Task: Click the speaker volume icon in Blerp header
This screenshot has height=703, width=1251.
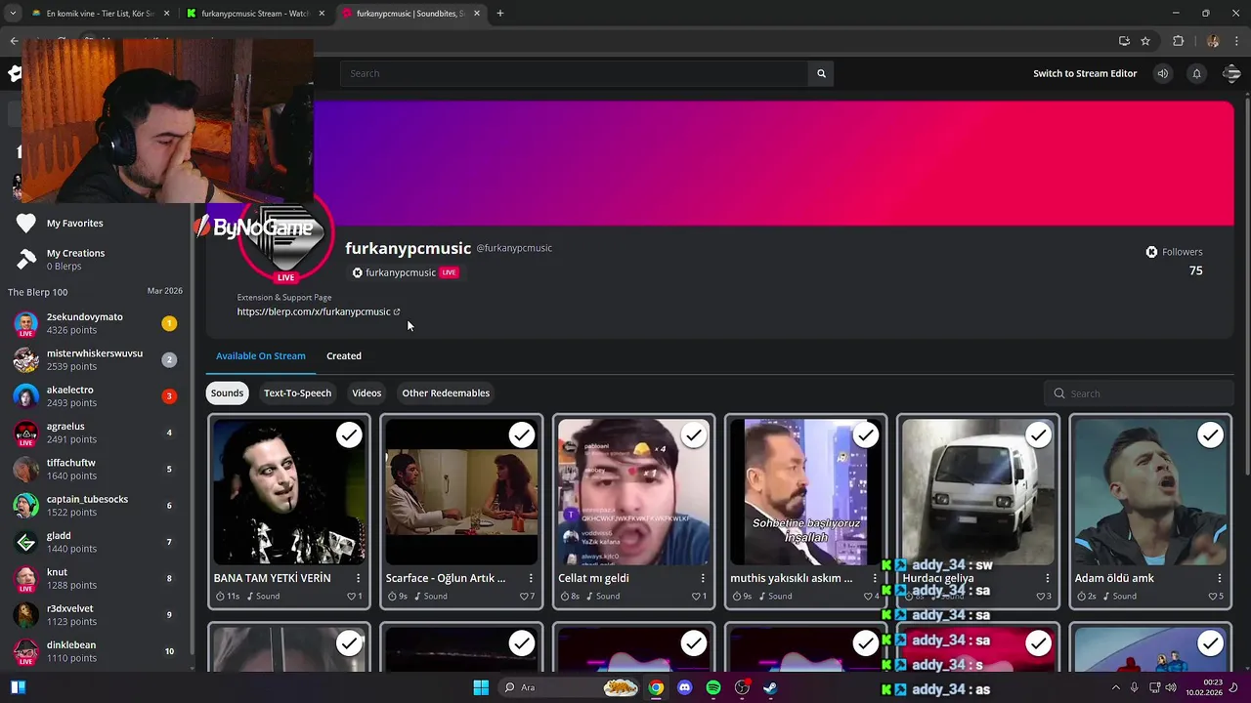Action: click(1162, 73)
